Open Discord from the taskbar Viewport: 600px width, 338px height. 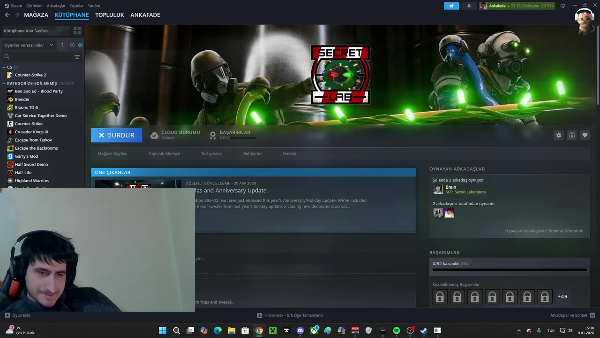tap(300, 330)
